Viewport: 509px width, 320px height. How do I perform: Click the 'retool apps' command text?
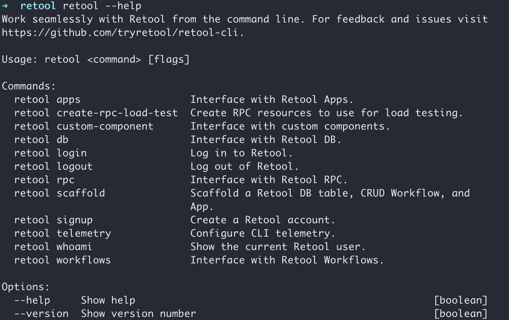click(x=47, y=99)
